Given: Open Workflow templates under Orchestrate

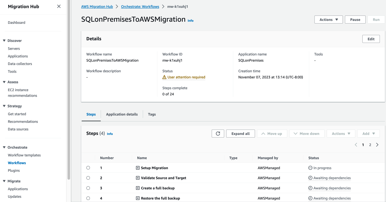Looking at the screenshot, I should point(24,155).
